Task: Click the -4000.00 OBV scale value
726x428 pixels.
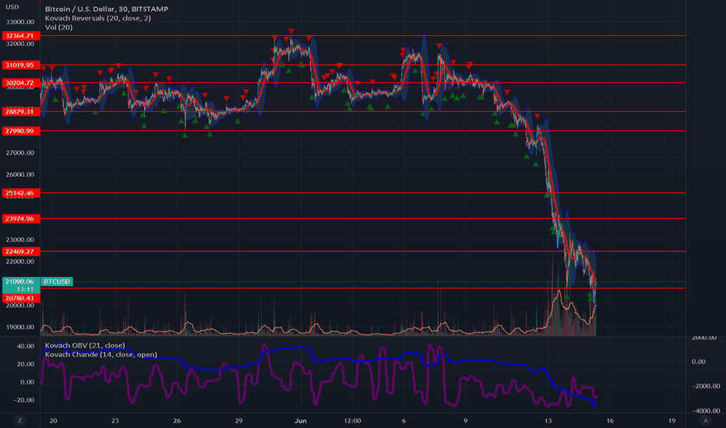Action: coord(706,410)
